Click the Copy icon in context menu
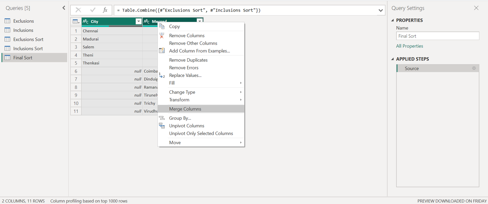Image resolution: width=488 pixels, height=204 pixels. 162,26
